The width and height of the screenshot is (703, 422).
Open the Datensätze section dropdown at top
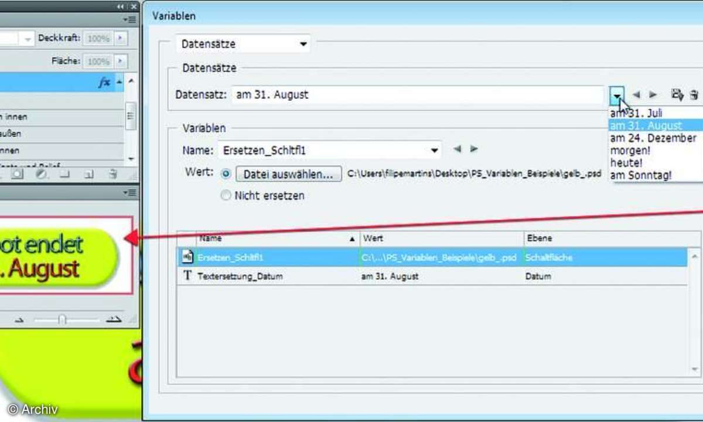243,44
